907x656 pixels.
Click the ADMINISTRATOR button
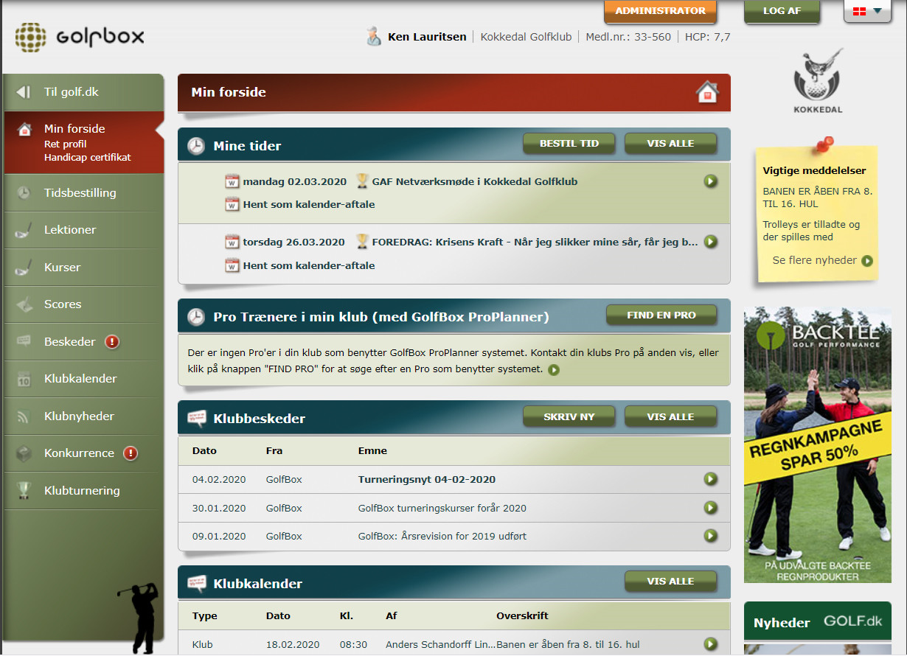(661, 11)
